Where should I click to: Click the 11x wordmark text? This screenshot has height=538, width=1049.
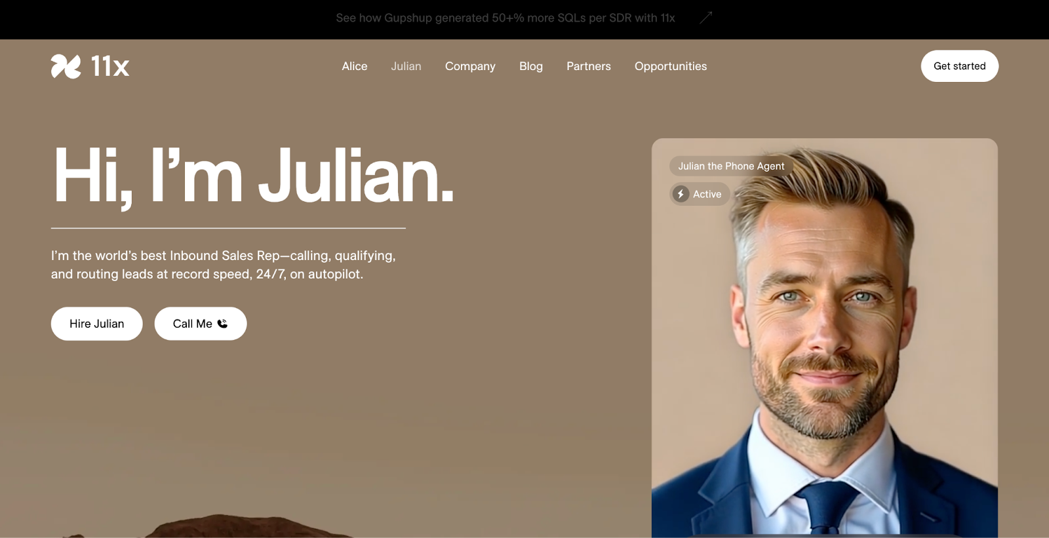(110, 66)
